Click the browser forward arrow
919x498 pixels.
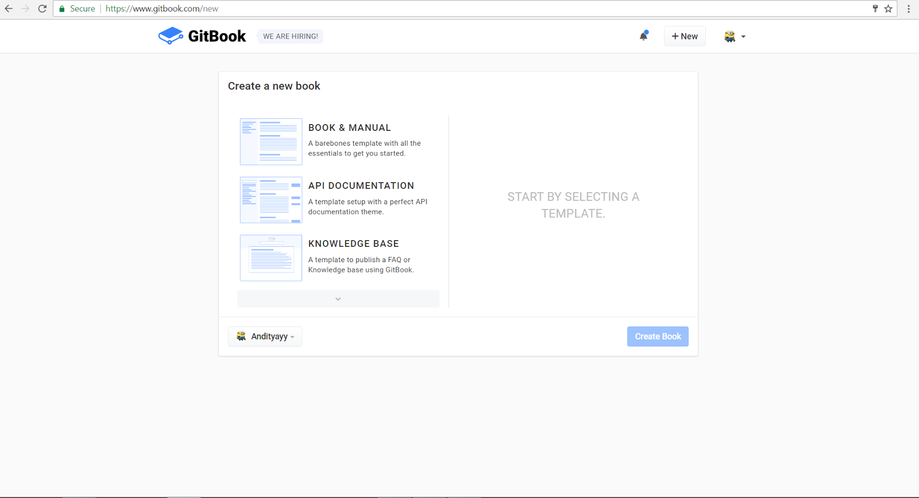25,9
